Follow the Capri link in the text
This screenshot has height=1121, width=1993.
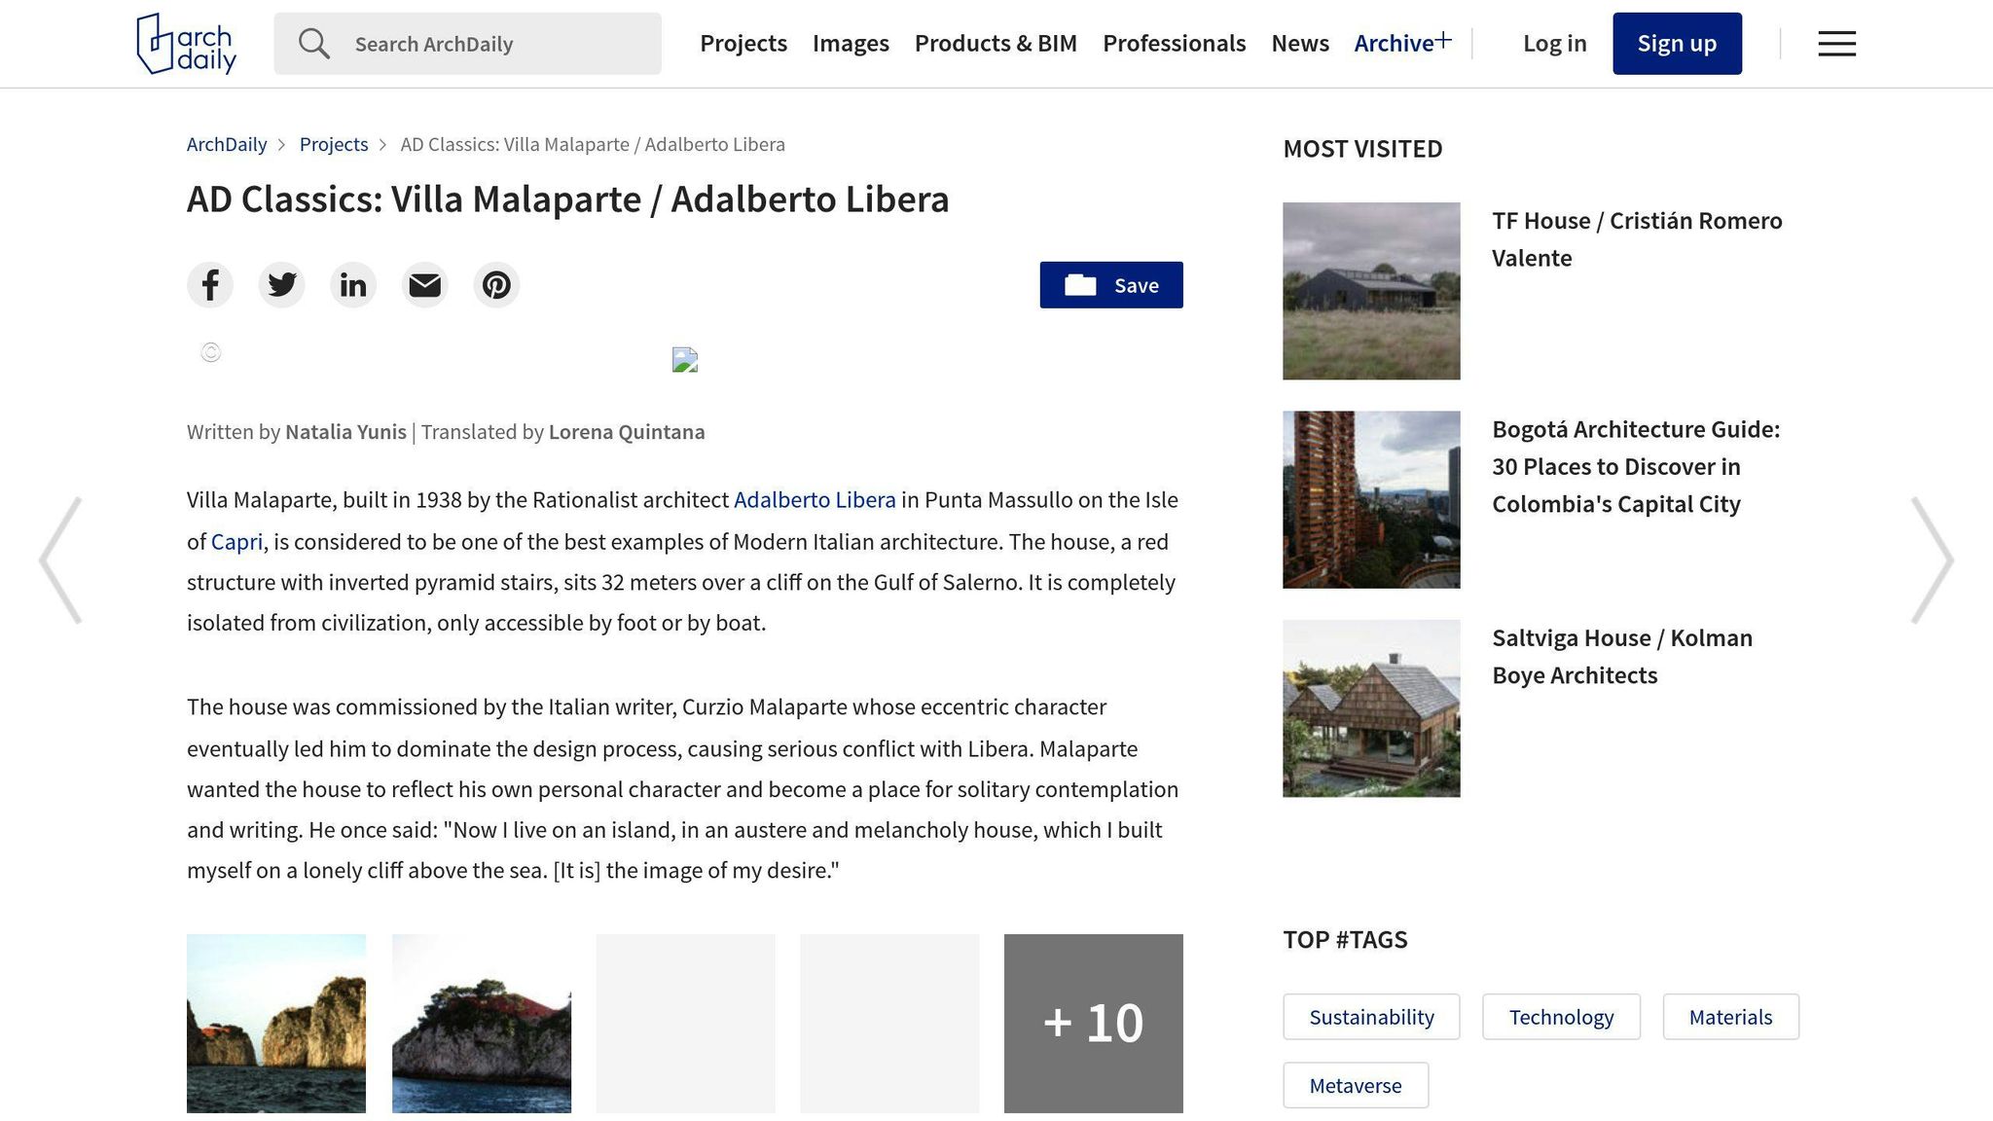coord(236,542)
